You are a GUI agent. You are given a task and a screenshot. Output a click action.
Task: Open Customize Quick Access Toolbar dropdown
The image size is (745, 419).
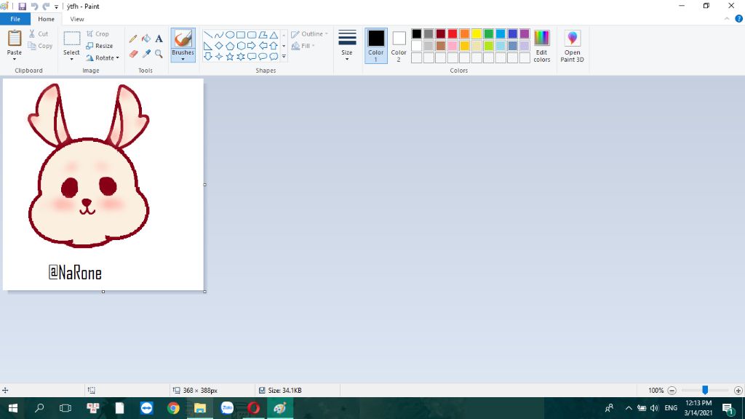[x=57, y=7]
